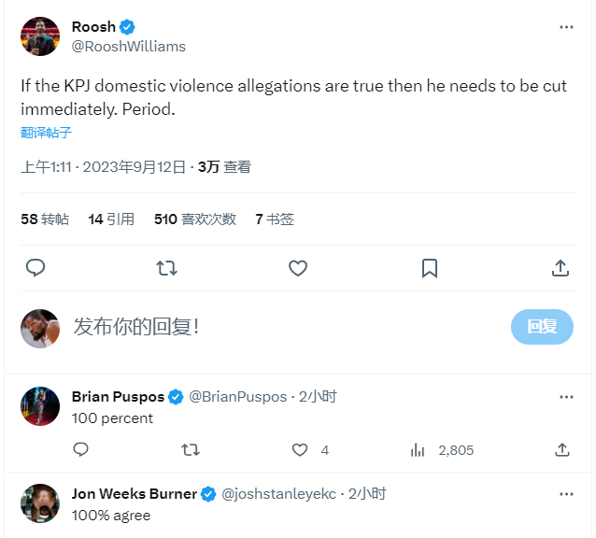Retweet Brian Puspos's reply
Viewport: 596px width, 538px height.
(x=190, y=450)
